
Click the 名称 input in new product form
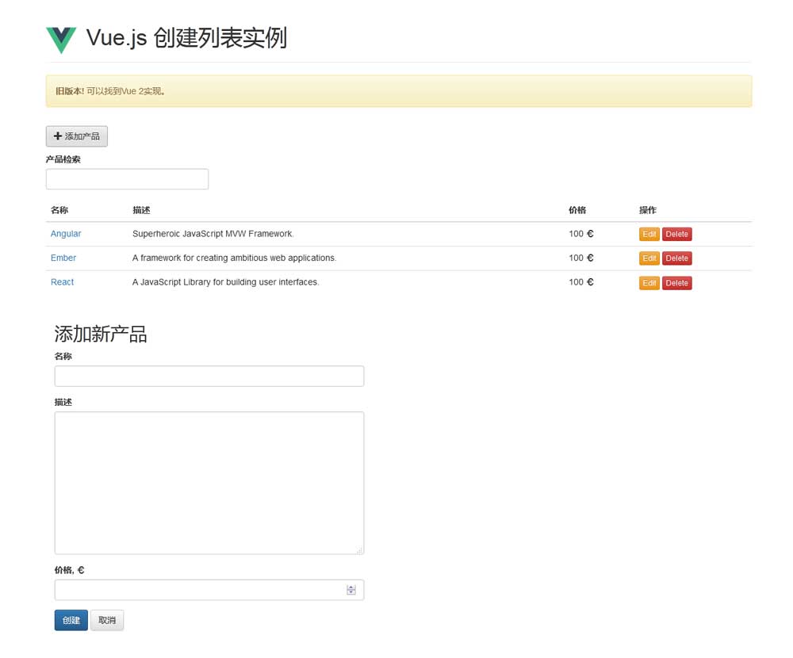pyautogui.click(x=209, y=376)
